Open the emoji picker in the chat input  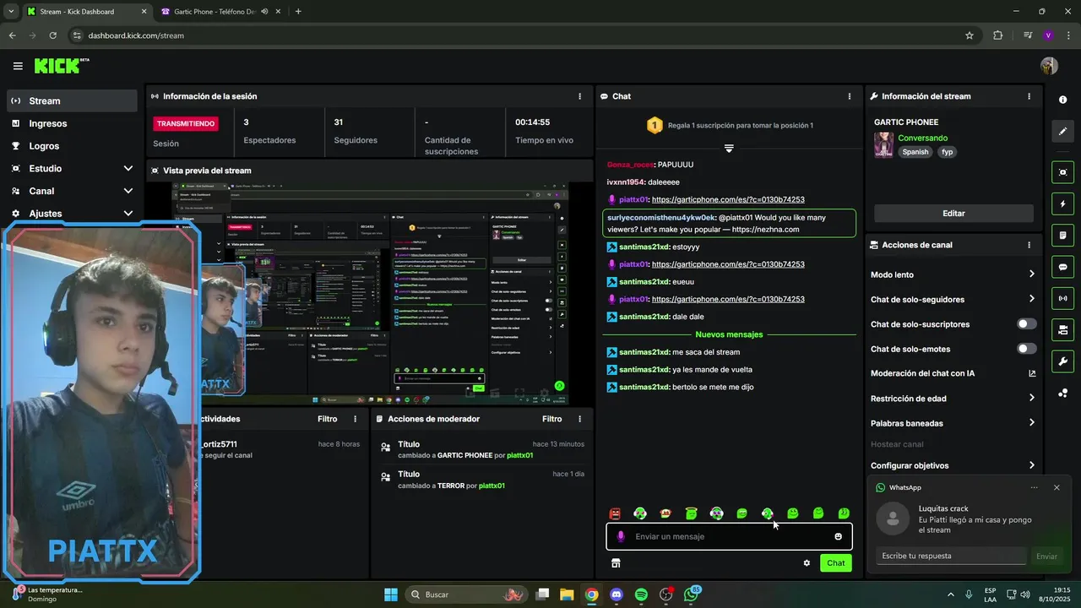[x=838, y=536]
